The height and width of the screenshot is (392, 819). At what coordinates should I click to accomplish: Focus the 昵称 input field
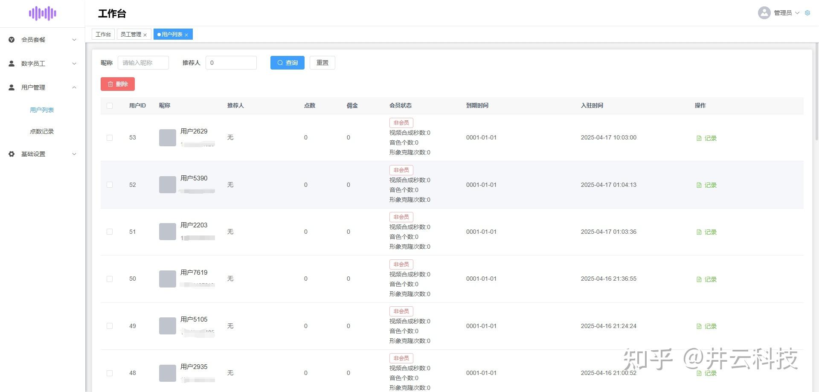point(143,63)
